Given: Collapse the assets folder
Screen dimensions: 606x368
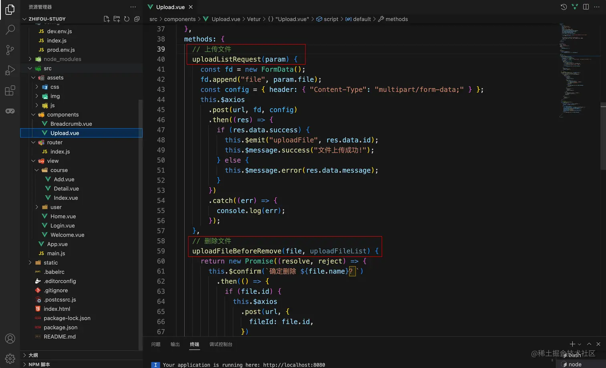Looking at the screenshot, I should (33, 78).
